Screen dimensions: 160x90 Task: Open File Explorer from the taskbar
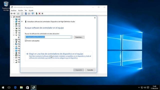(x=21, y=87)
